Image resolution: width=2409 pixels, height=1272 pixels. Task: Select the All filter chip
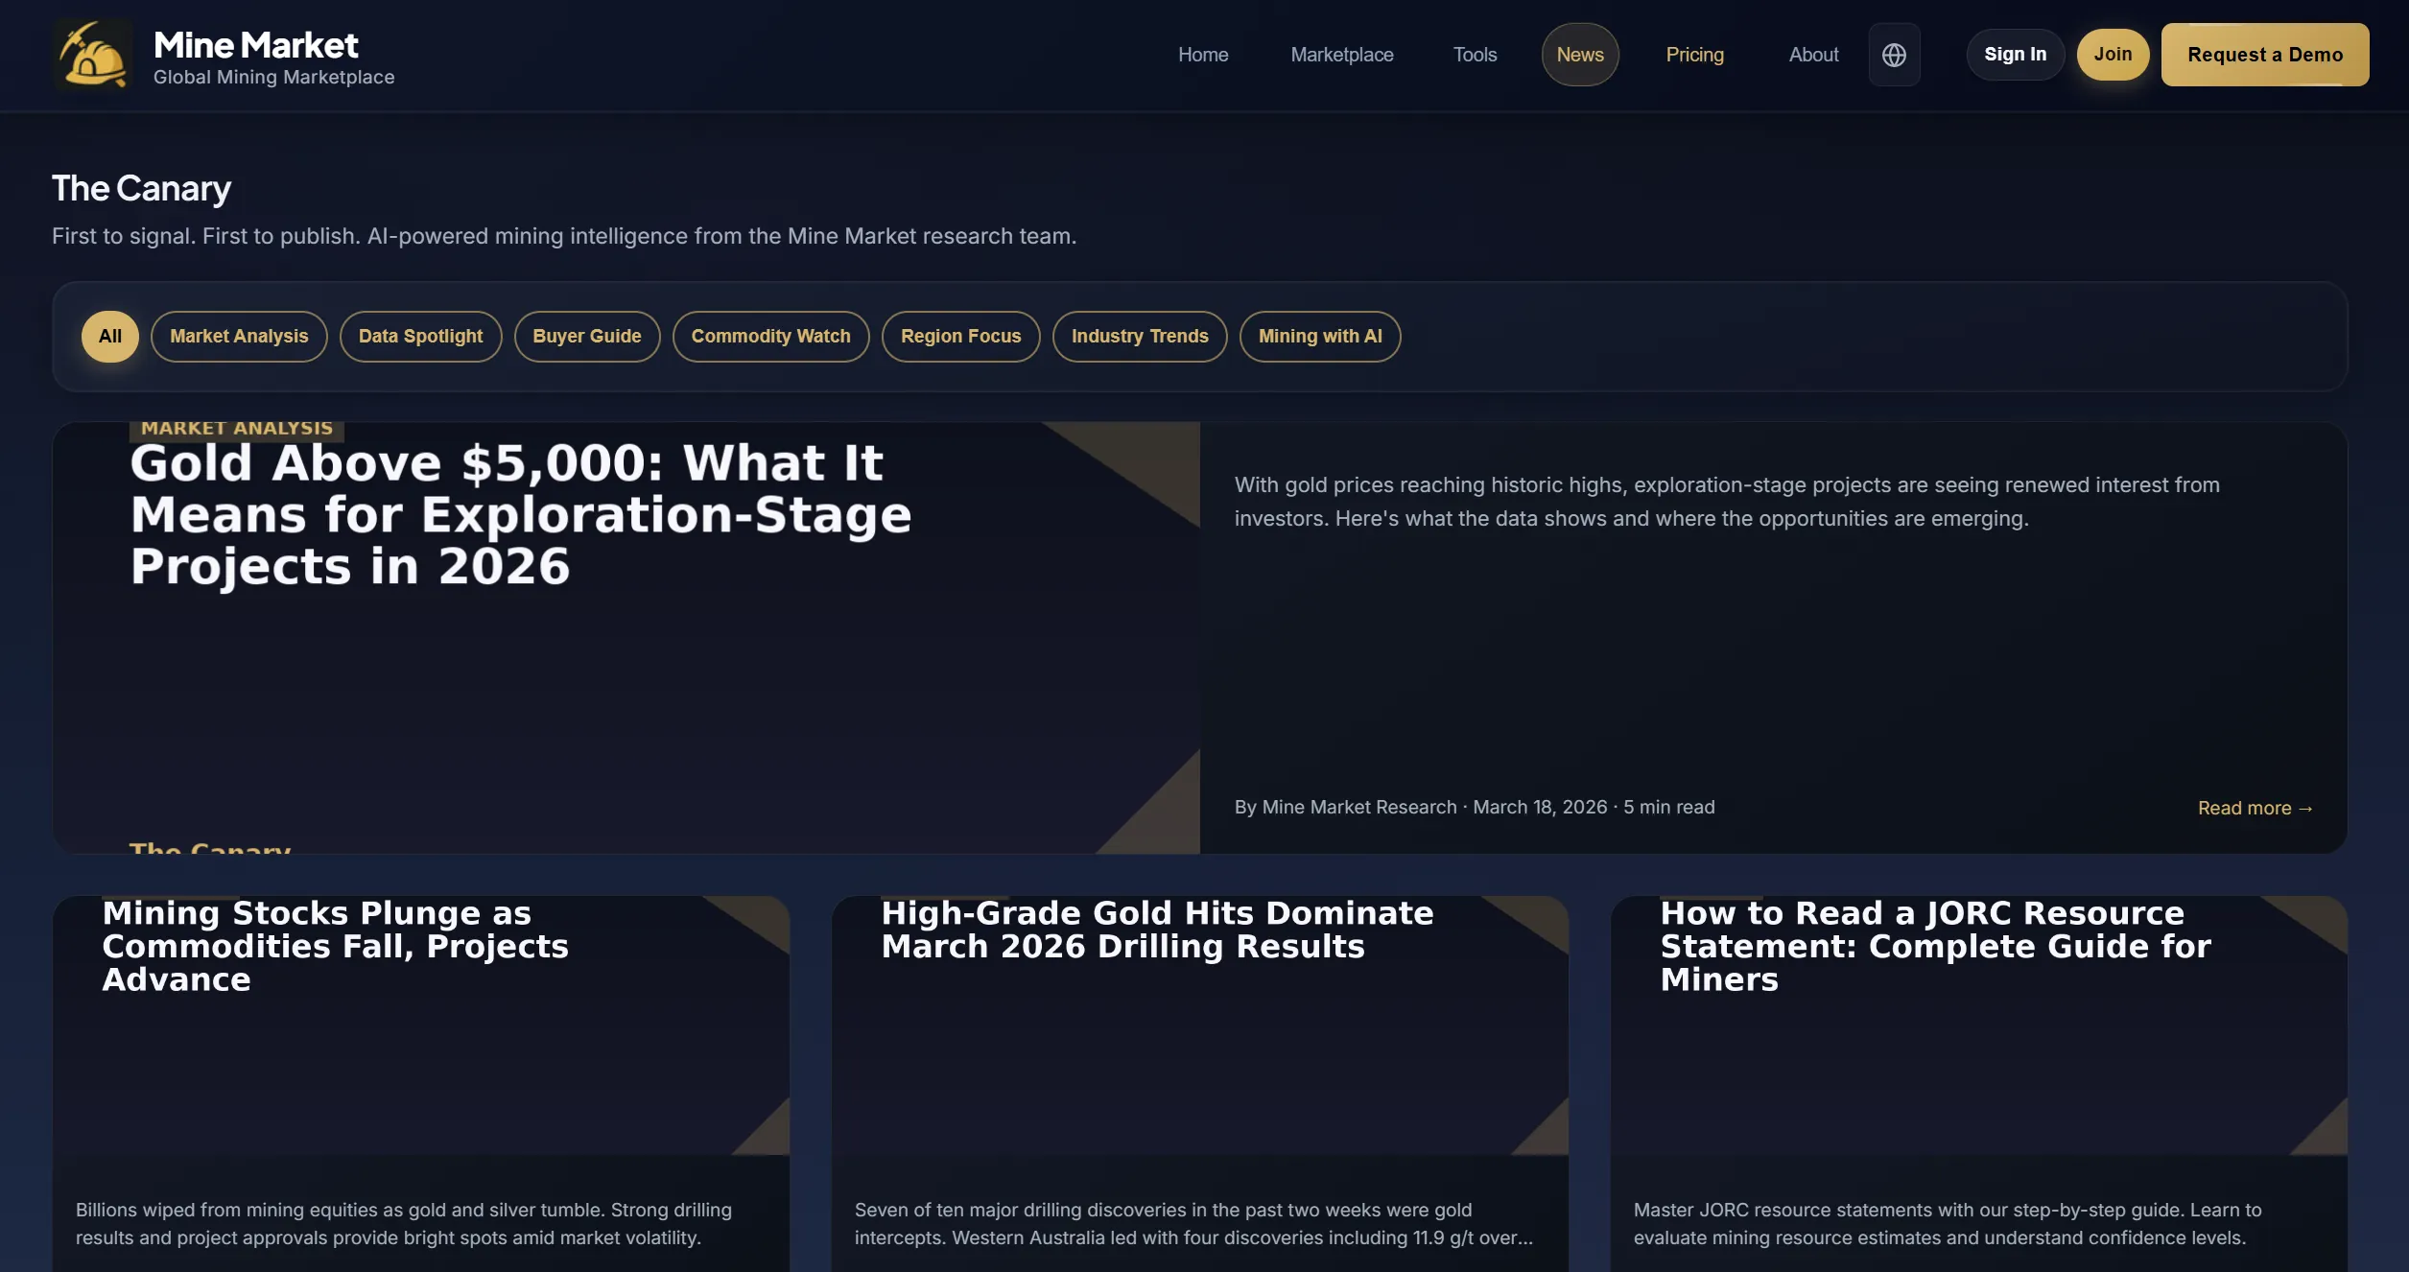pos(109,337)
